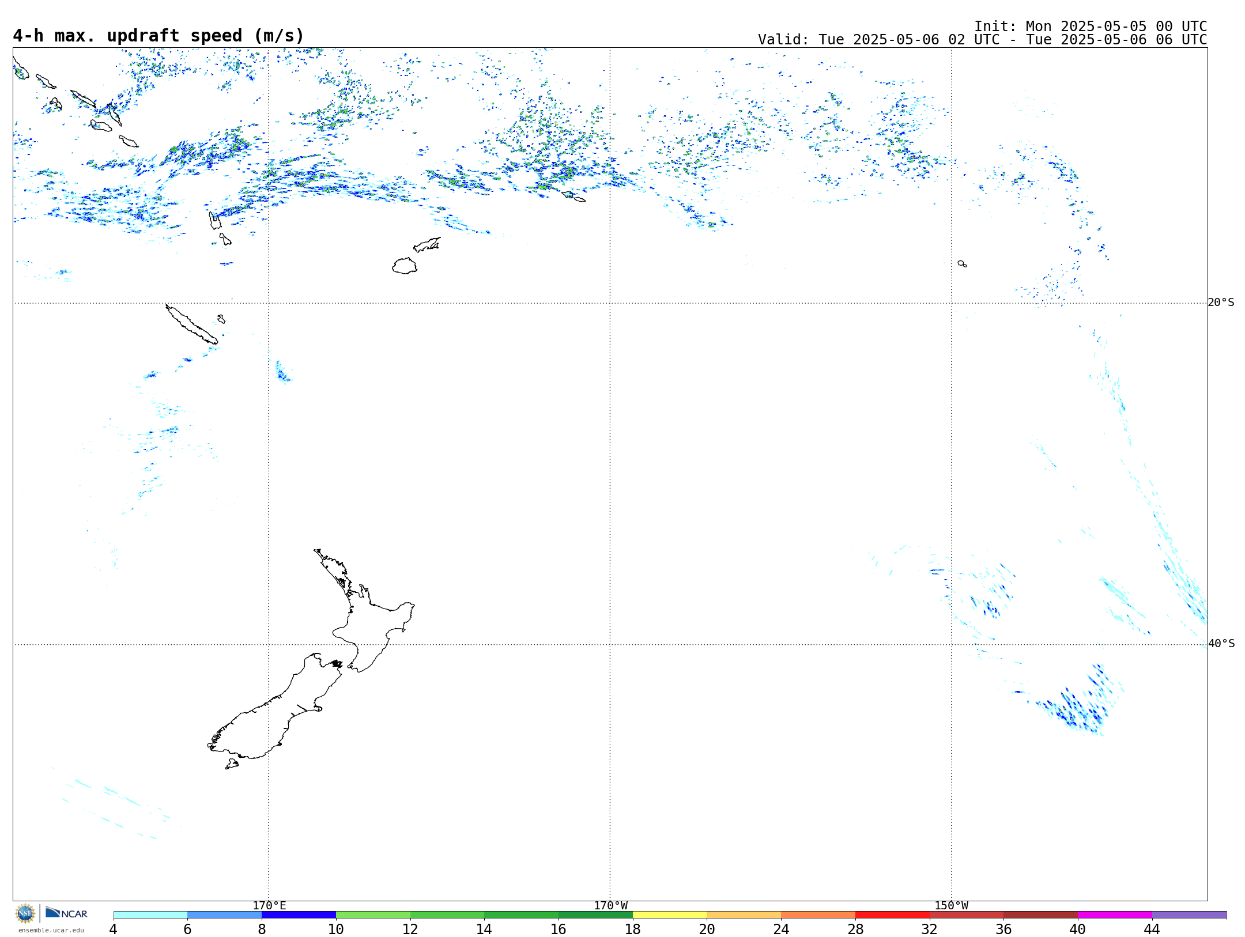Click the 40°S latitude label
Image resolution: width=1245 pixels, height=937 pixels.
click(x=1221, y=644)
